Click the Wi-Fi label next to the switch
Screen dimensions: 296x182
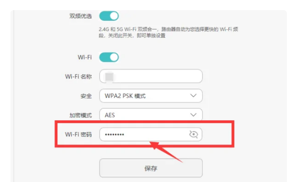coord(85,57)
